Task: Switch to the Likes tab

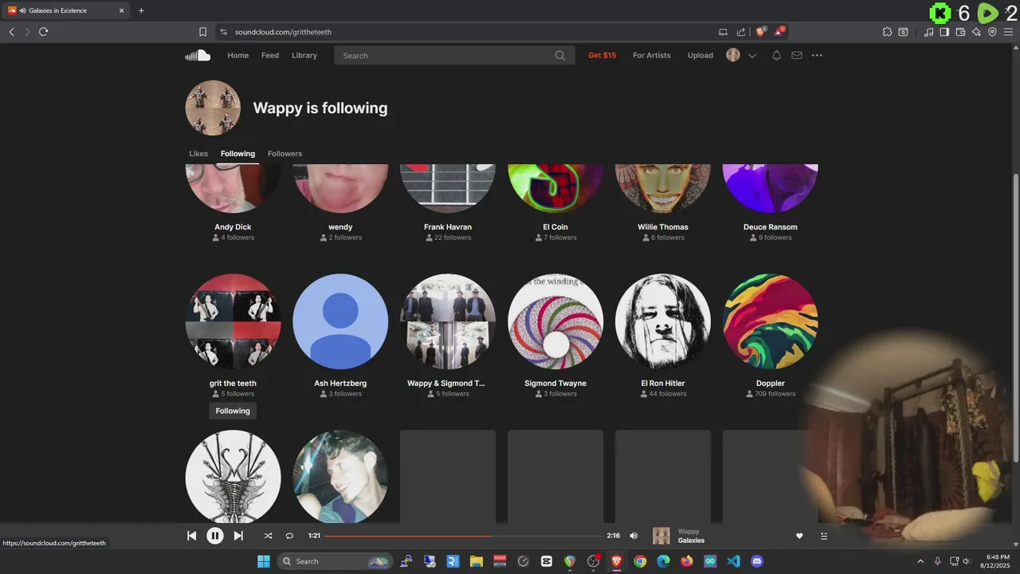Action: (x=198, y=154)
